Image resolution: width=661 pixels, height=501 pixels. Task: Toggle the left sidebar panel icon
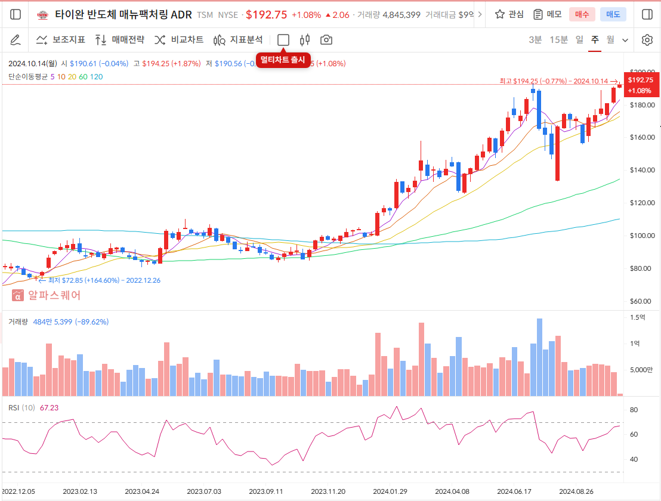(x=15, y=14)
